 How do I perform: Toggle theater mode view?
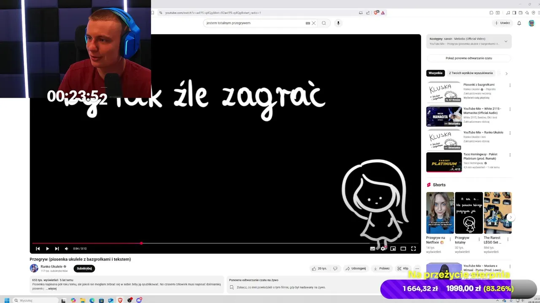403,249
